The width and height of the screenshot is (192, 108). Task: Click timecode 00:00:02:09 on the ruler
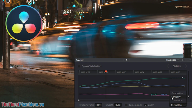(85, 72)
